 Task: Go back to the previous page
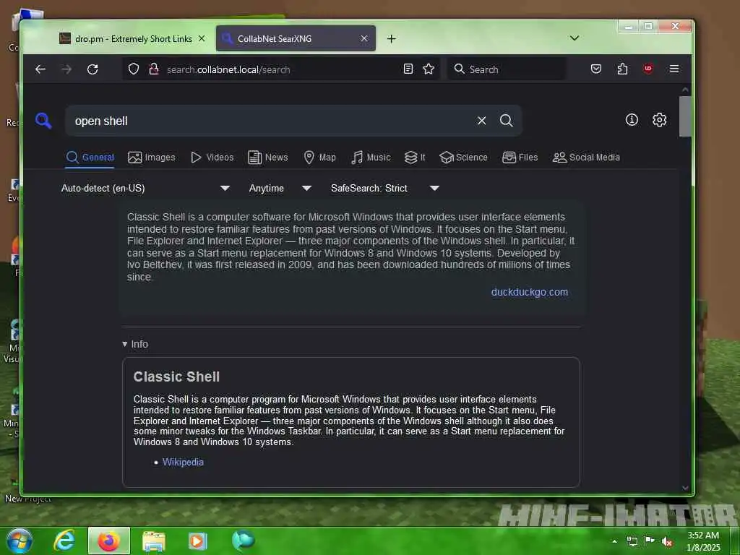40,69
